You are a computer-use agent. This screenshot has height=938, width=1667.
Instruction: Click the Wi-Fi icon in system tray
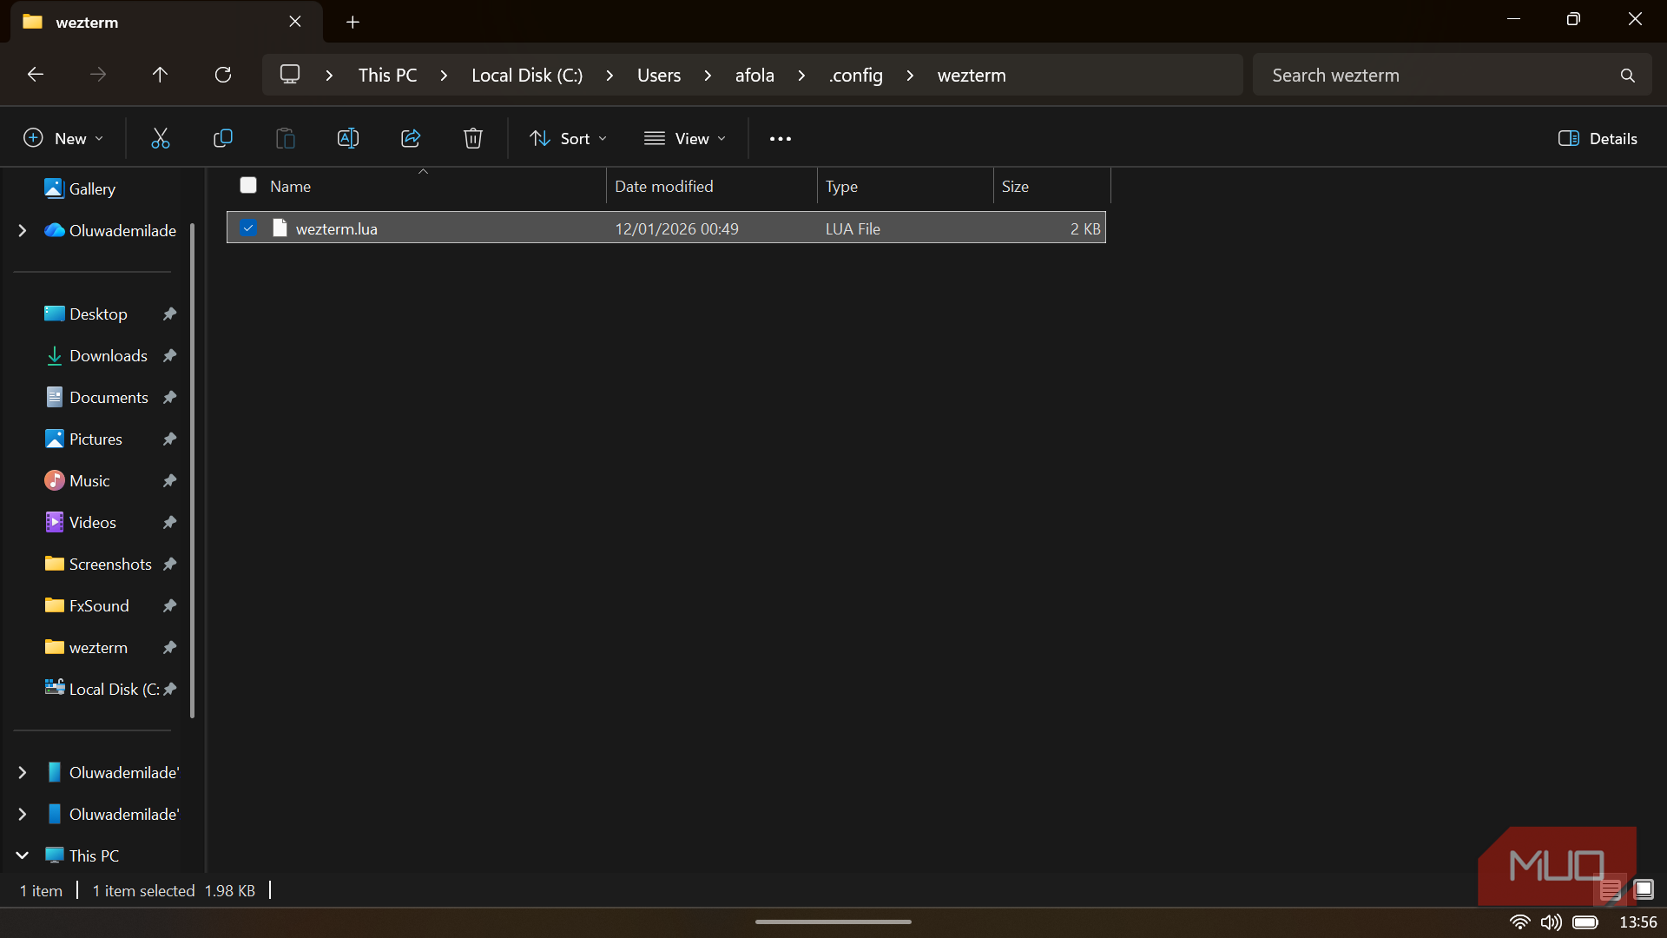click(1519, 922)
